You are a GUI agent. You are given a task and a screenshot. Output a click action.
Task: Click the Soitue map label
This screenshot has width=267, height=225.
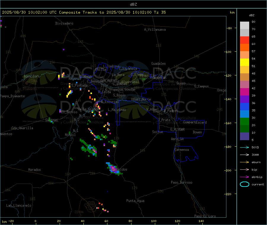(158, 132)
